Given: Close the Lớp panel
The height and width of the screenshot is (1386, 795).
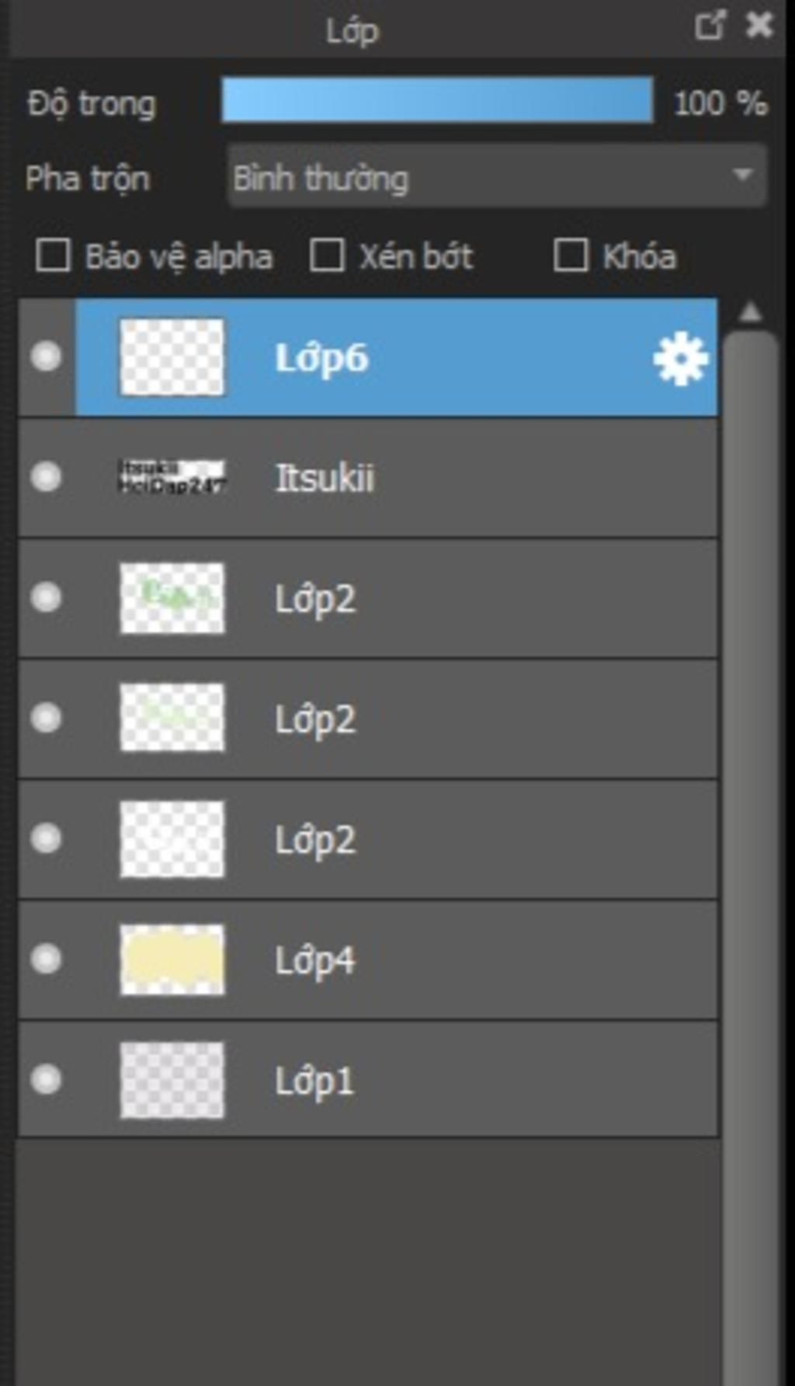Looking at the screenshot, I should point(759,25).
